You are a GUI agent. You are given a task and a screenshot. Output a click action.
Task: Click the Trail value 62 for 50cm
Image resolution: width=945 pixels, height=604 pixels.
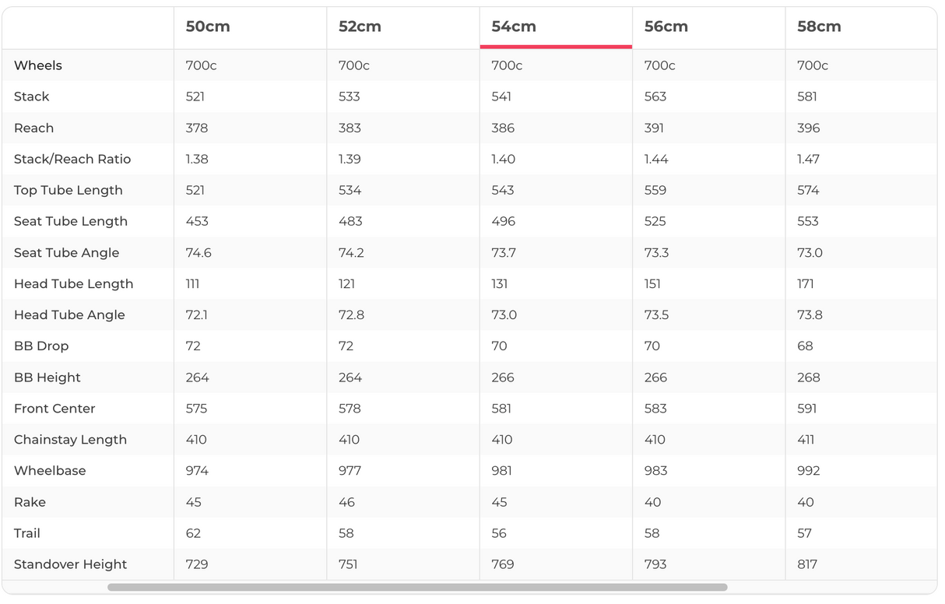pos(193,533)
